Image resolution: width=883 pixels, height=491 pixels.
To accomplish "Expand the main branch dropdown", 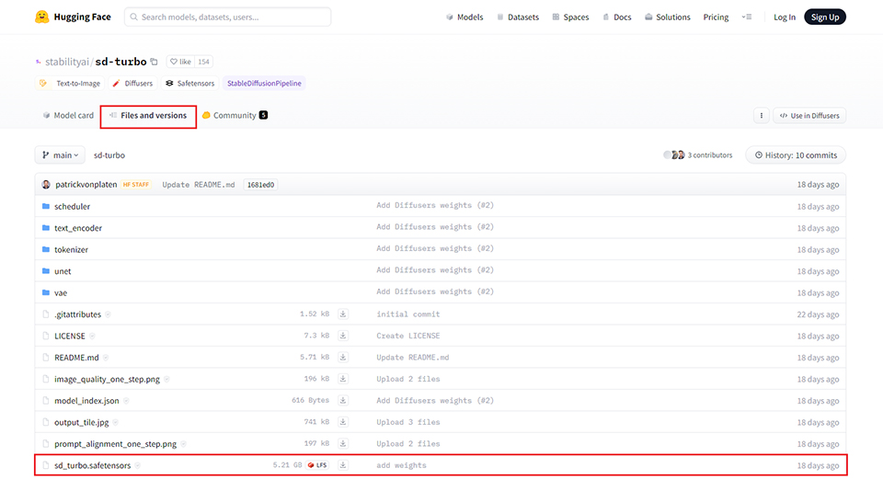I will [x=60, y=155].
